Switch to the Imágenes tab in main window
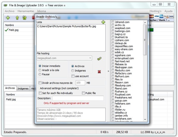178x137 pixels. pos(23,88)
